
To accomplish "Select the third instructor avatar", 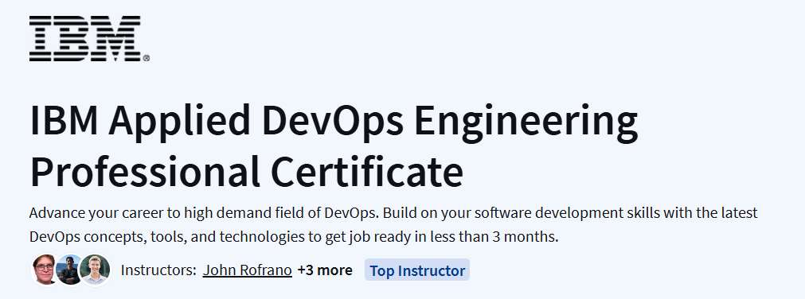I will pyautogui.click(x=96, y=270).
